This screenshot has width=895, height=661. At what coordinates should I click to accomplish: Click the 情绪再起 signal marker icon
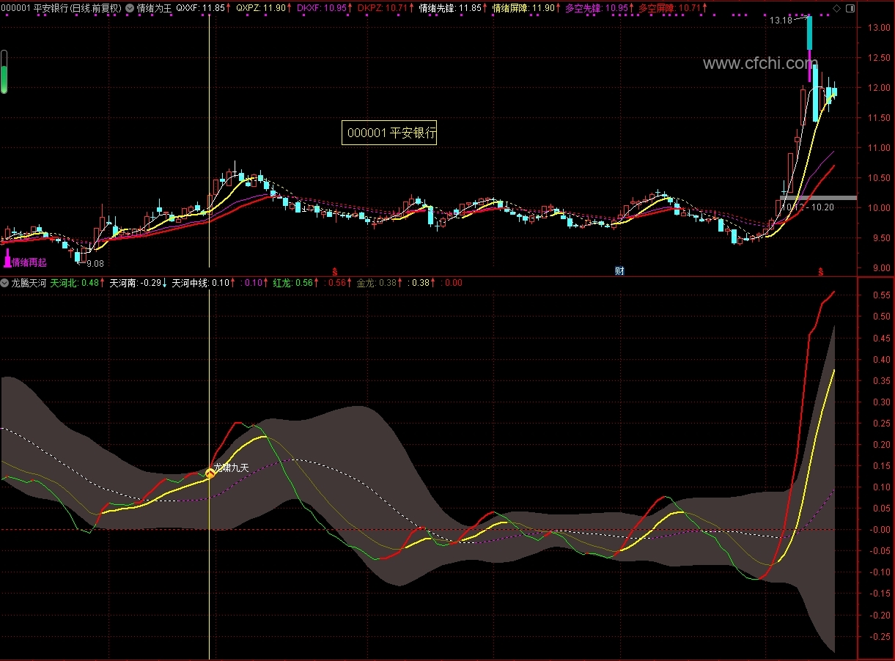[7, 257]
